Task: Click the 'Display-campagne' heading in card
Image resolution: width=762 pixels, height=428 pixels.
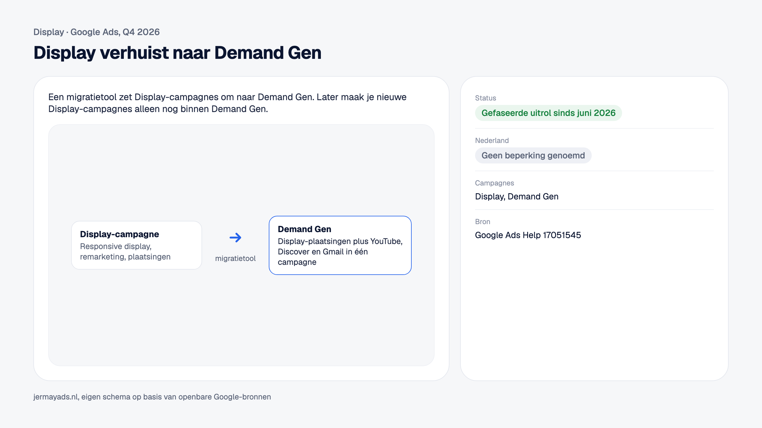Action: pos(119,234)
